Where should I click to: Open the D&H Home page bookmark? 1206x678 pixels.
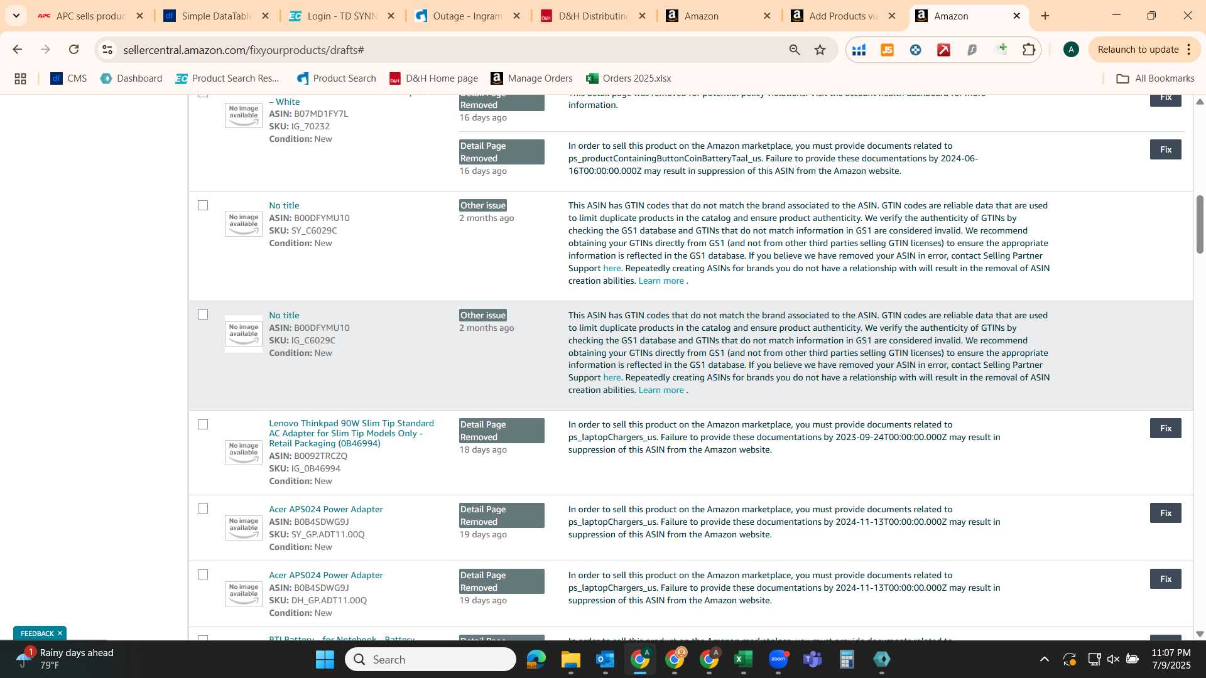pos(434,78)
